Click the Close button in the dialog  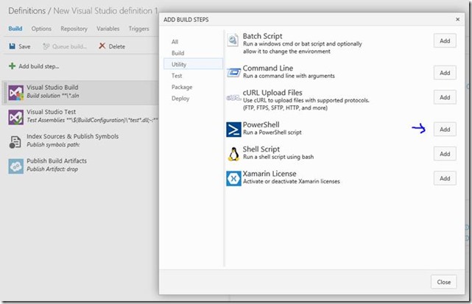444,282
